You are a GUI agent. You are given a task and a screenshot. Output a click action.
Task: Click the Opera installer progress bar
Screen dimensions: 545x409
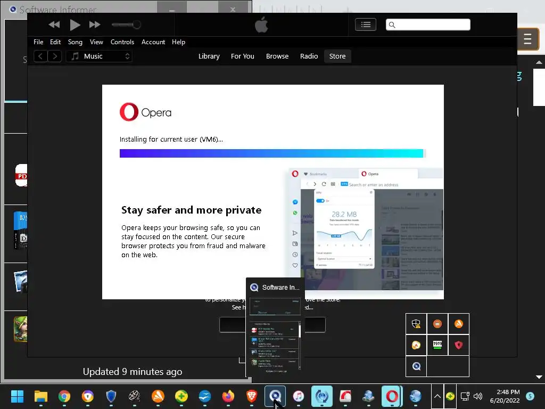pyautogui.click(x=273, y=153)
